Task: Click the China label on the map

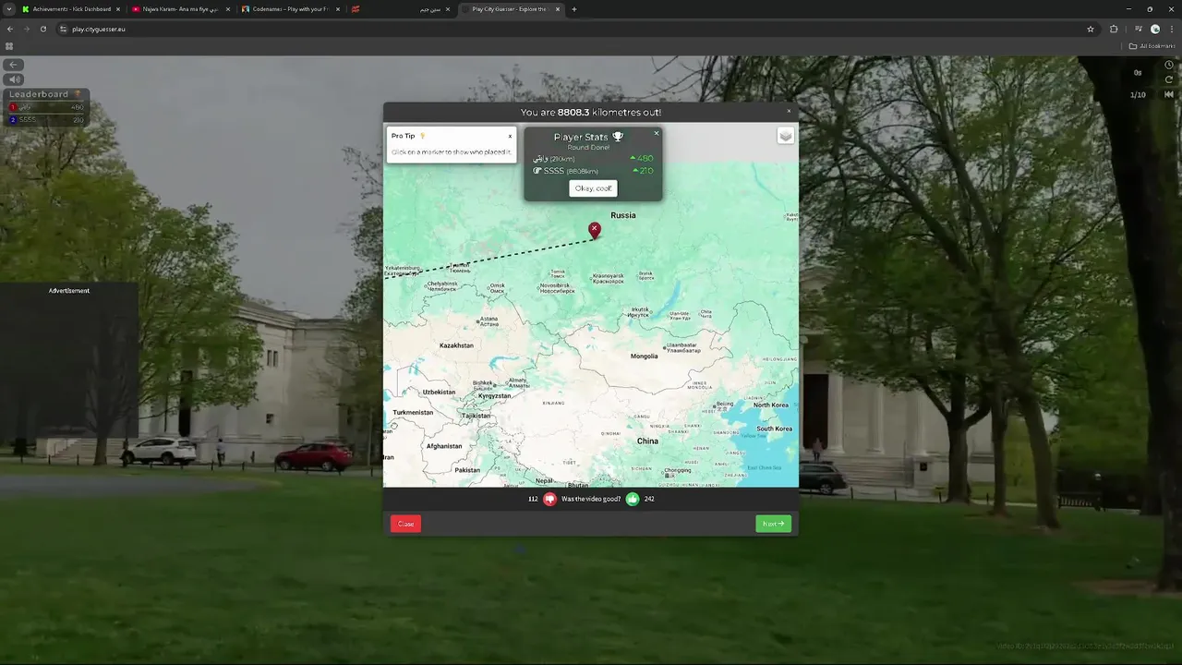Action: [x=647, y=441]
